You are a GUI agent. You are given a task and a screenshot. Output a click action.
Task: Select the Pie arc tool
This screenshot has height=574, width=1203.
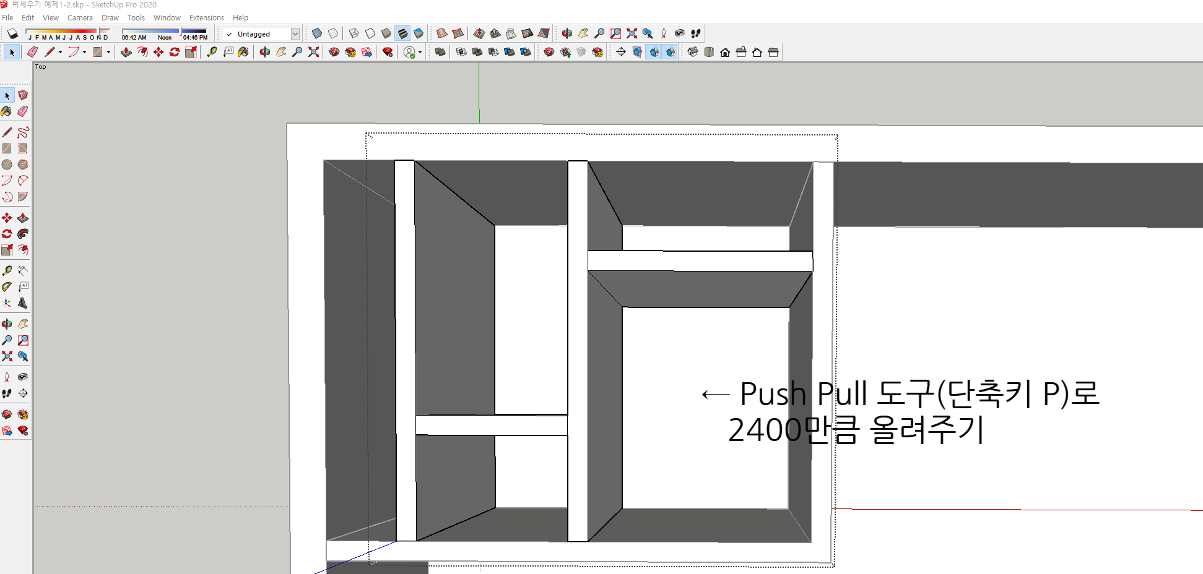coord(23,197)
